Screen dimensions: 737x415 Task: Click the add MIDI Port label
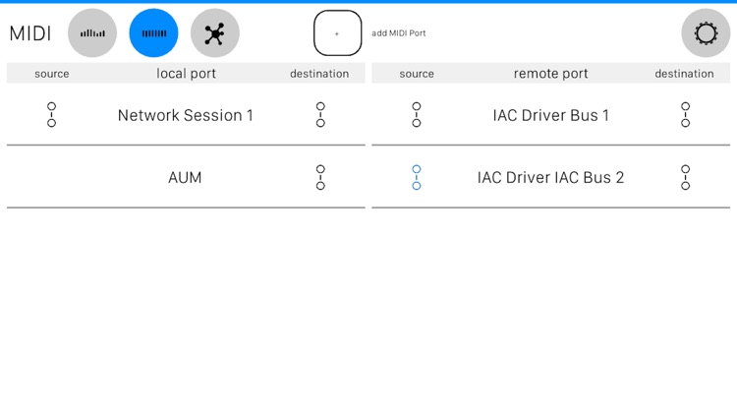399,32
